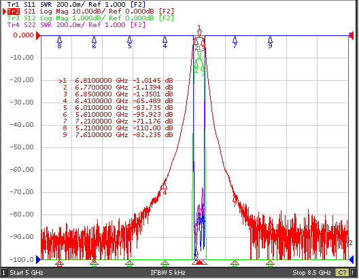The height and width of the screenshot is (279, 359).
Task: Select red marker 4 on the S21 curve
Action: click(x=165, y=189)
